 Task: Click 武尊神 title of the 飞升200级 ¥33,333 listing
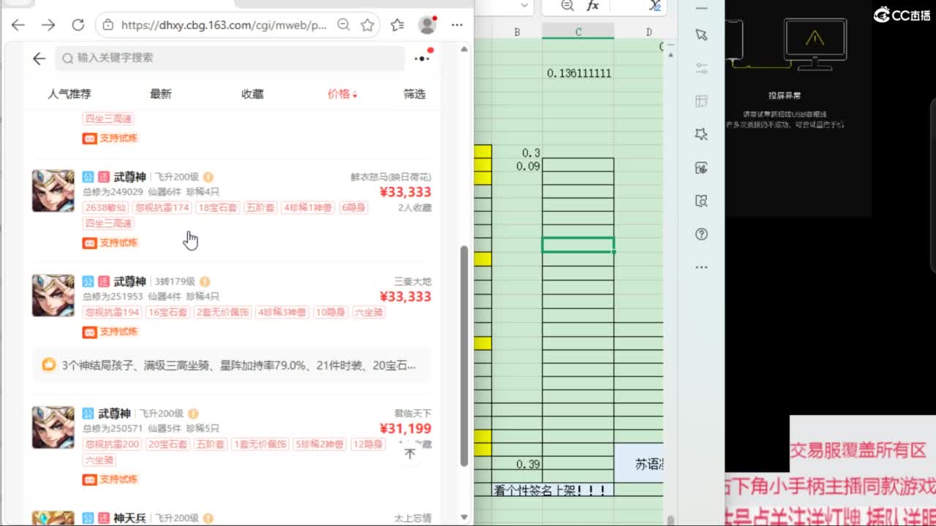point(129,177)
